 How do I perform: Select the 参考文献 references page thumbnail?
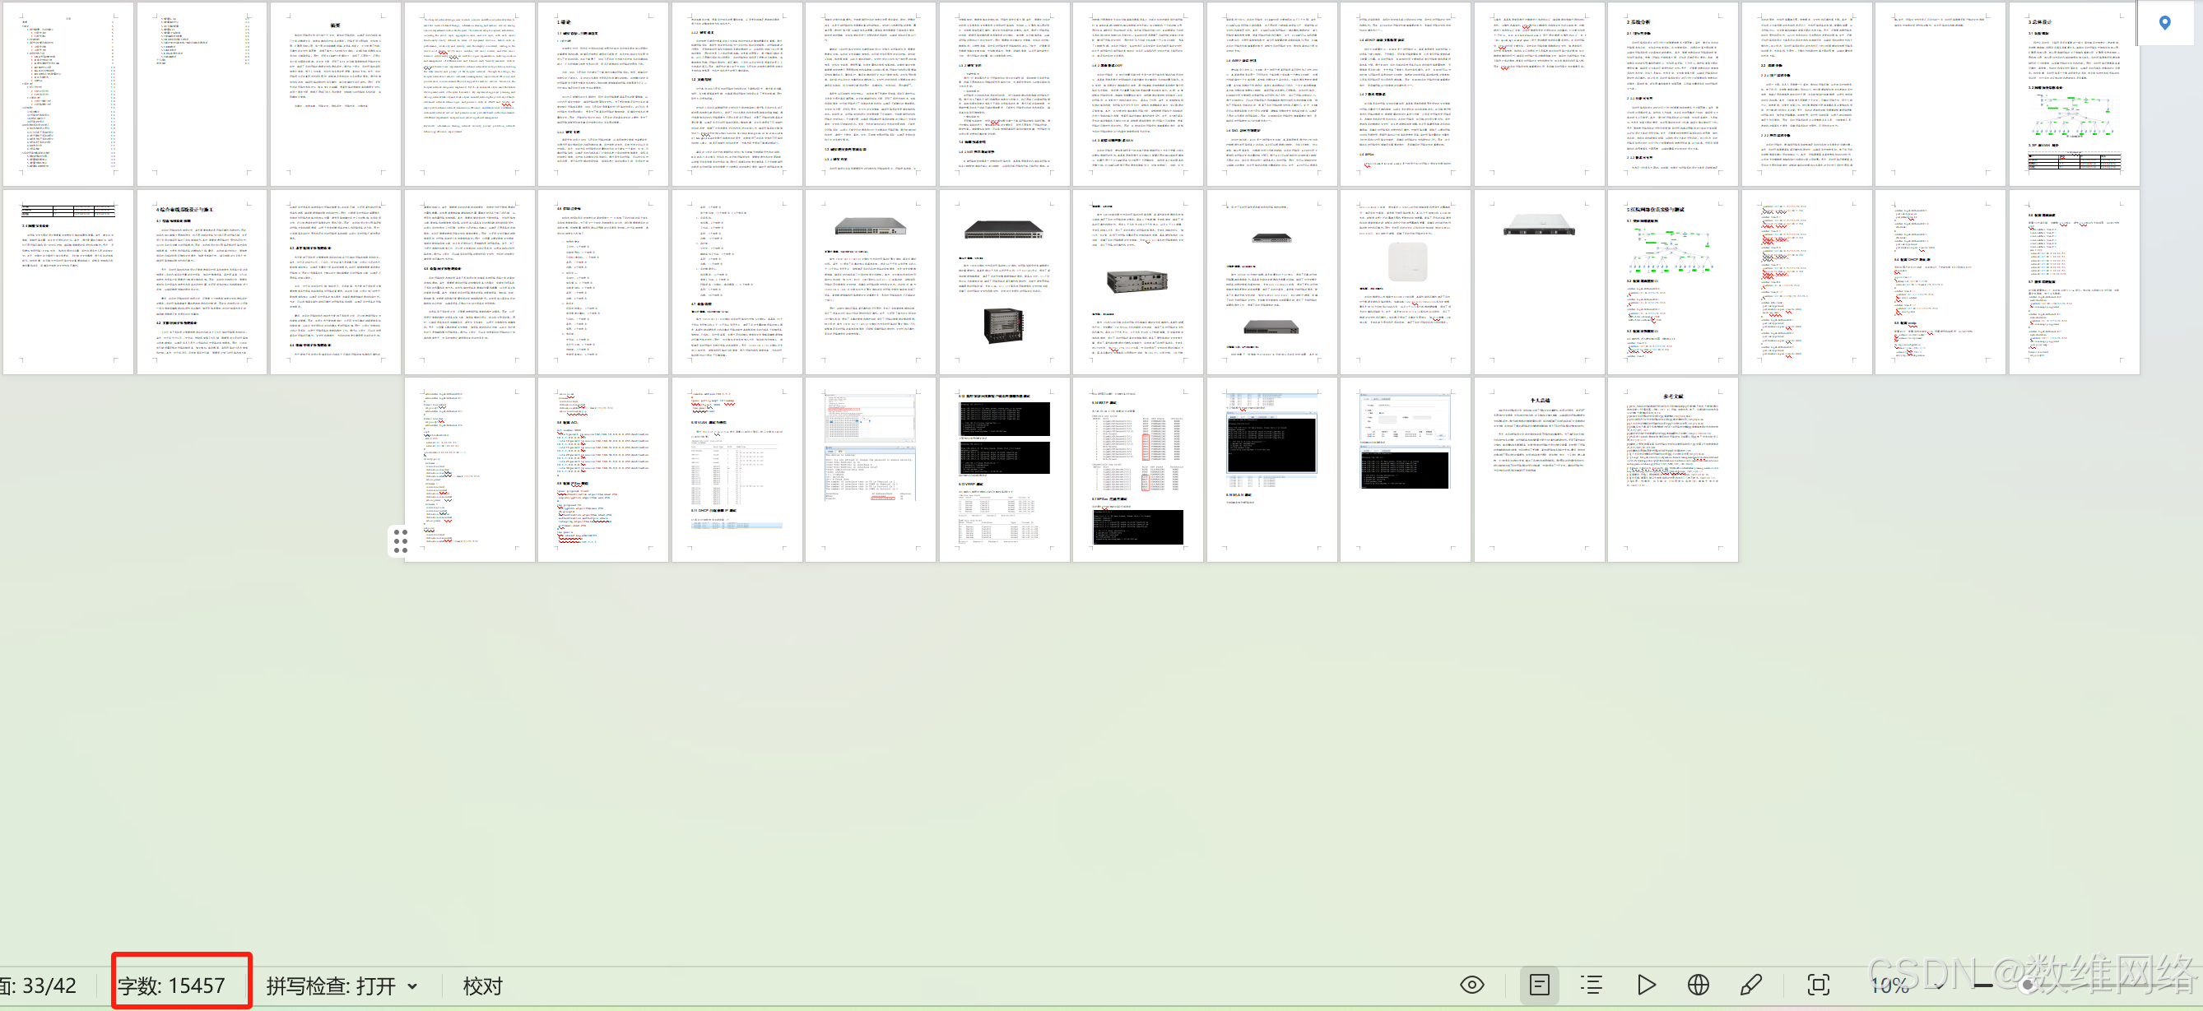click(x=1672, y=469)
